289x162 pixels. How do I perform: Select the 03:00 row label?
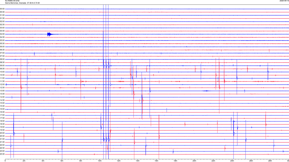point(2,28)
